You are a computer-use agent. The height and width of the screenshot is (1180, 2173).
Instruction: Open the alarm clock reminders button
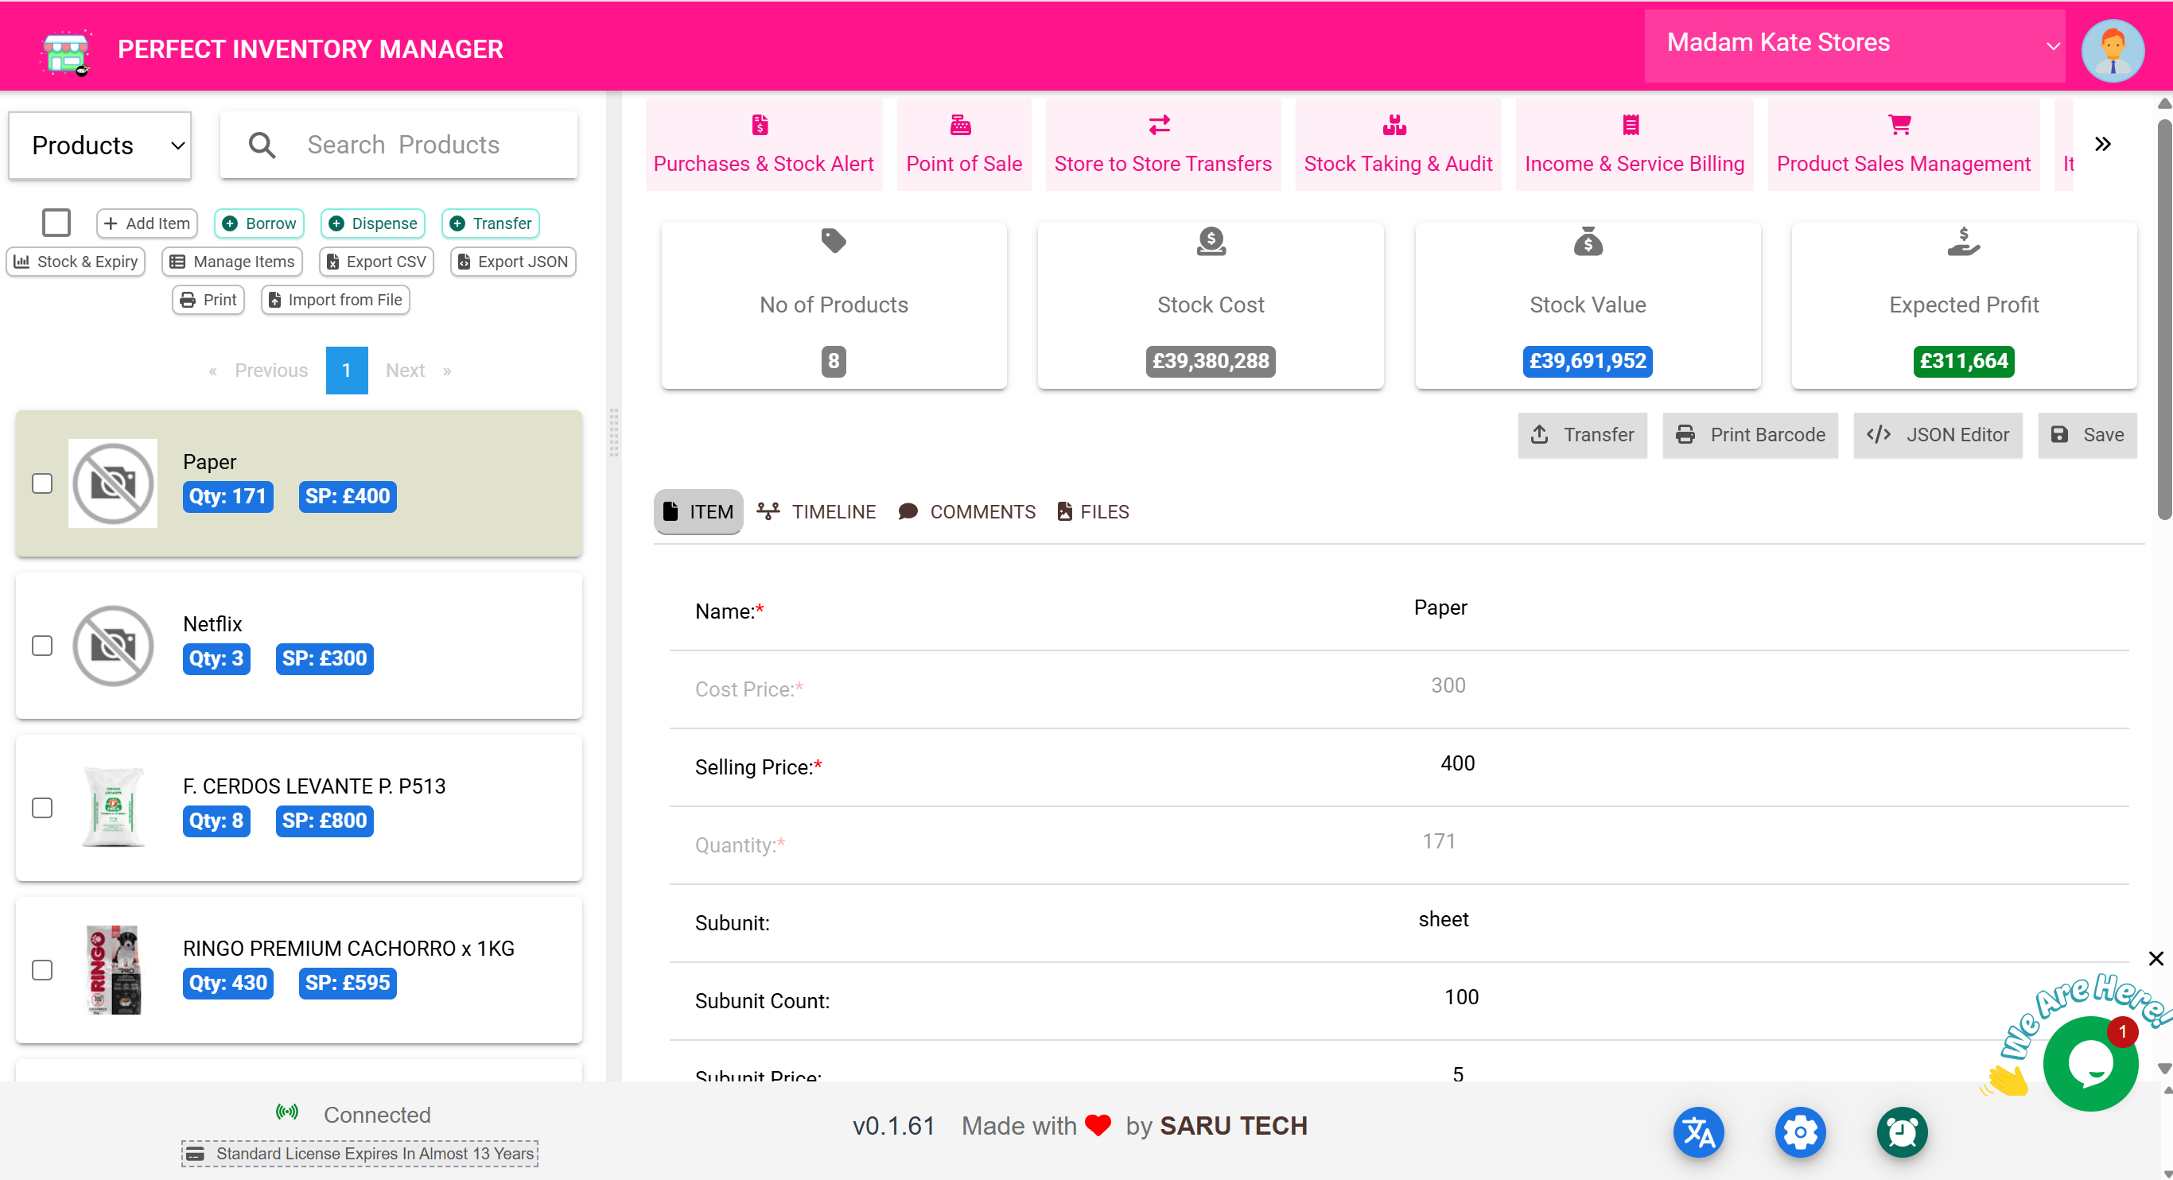(1901, 1132)
